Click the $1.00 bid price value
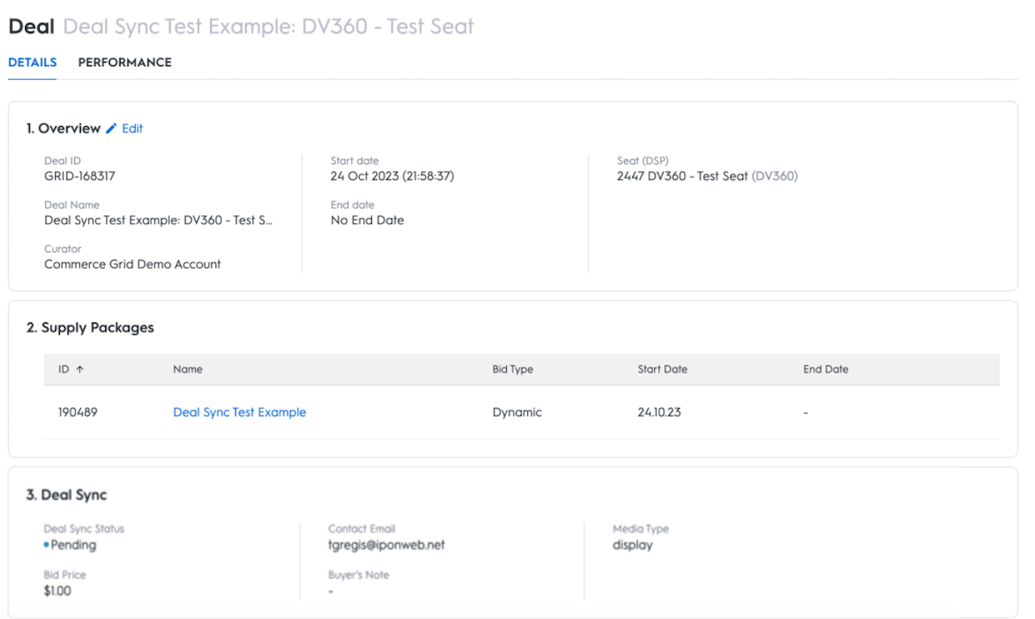 pos(57,591)
